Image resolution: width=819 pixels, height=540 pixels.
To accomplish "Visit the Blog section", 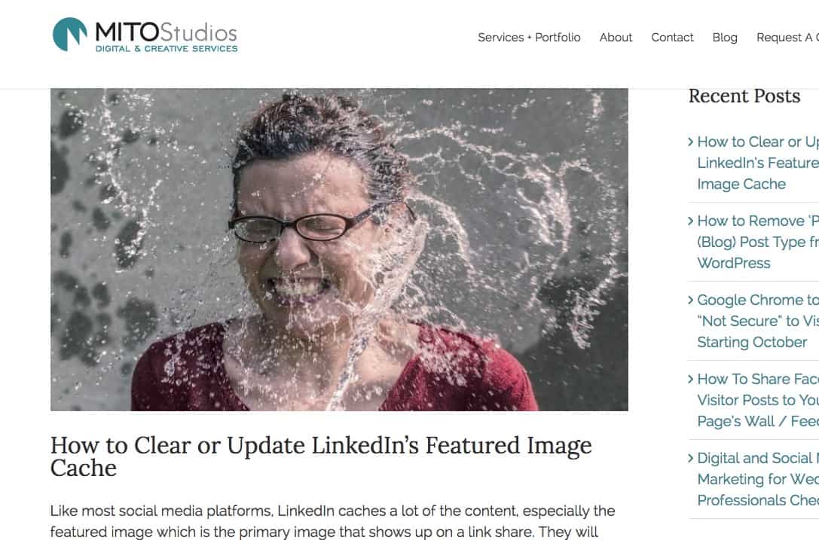I will 725,38.
